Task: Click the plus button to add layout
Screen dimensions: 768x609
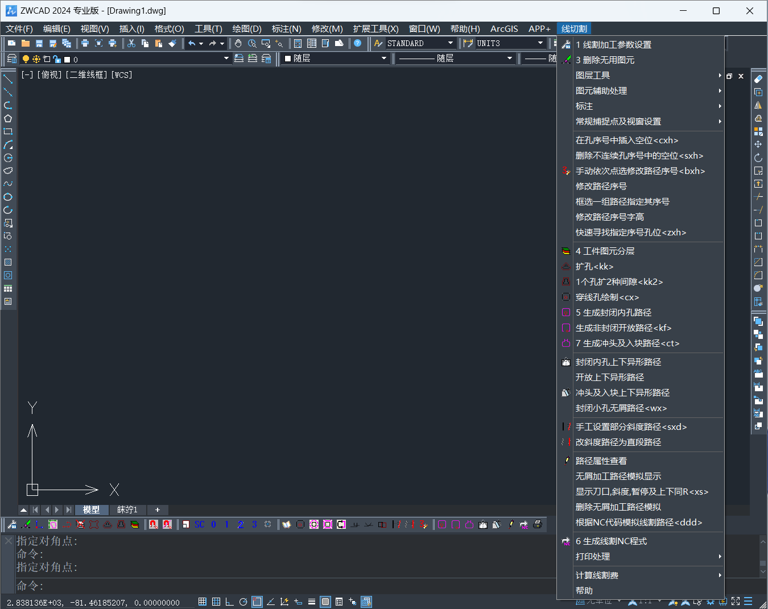Action: (158, 510)
